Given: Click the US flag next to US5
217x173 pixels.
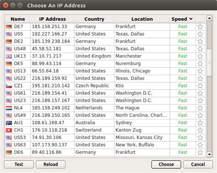Looking at the screenshot, I should click(9, 34).
